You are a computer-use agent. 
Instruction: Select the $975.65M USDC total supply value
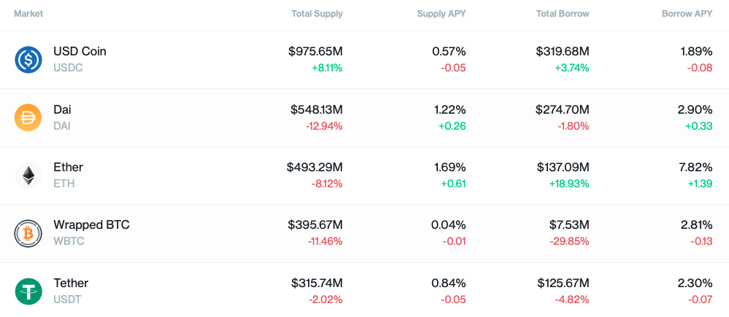[316, 51]
